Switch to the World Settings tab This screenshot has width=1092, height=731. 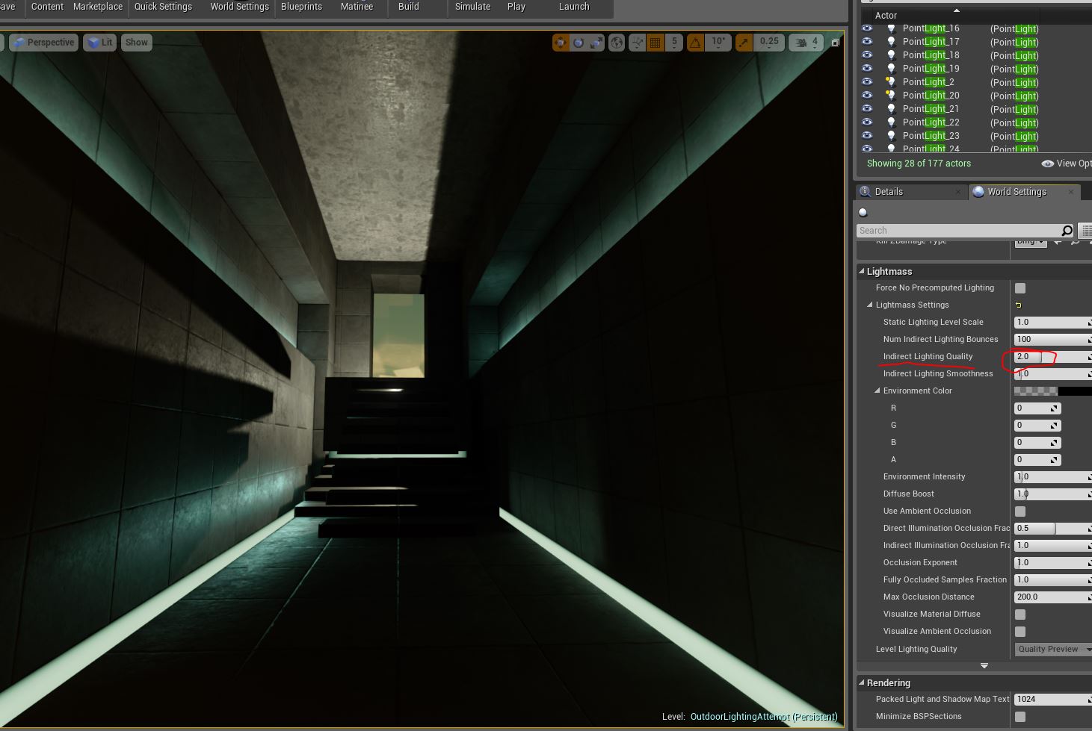[1017, 192]
